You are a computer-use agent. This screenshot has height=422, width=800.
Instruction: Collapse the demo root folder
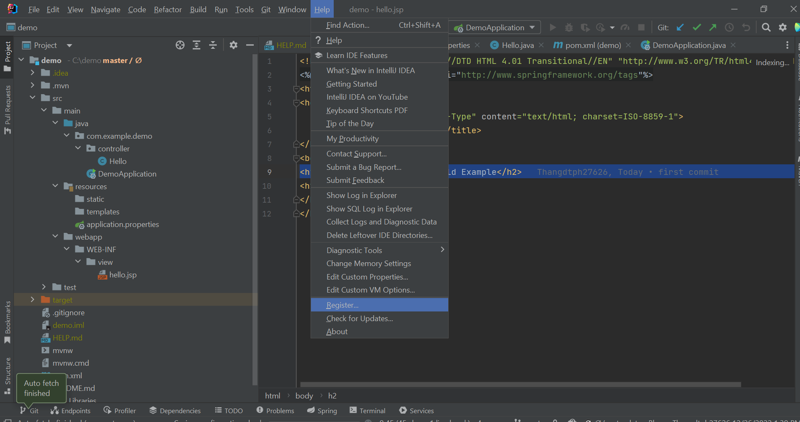21,60
